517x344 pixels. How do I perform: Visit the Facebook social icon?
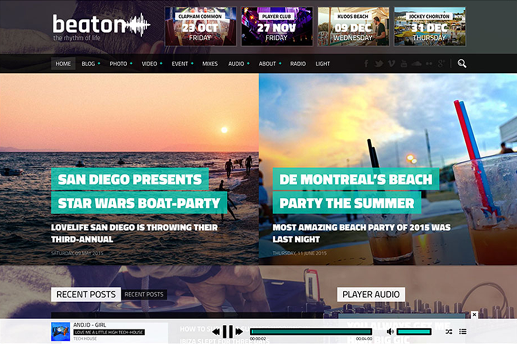[367, 63]
